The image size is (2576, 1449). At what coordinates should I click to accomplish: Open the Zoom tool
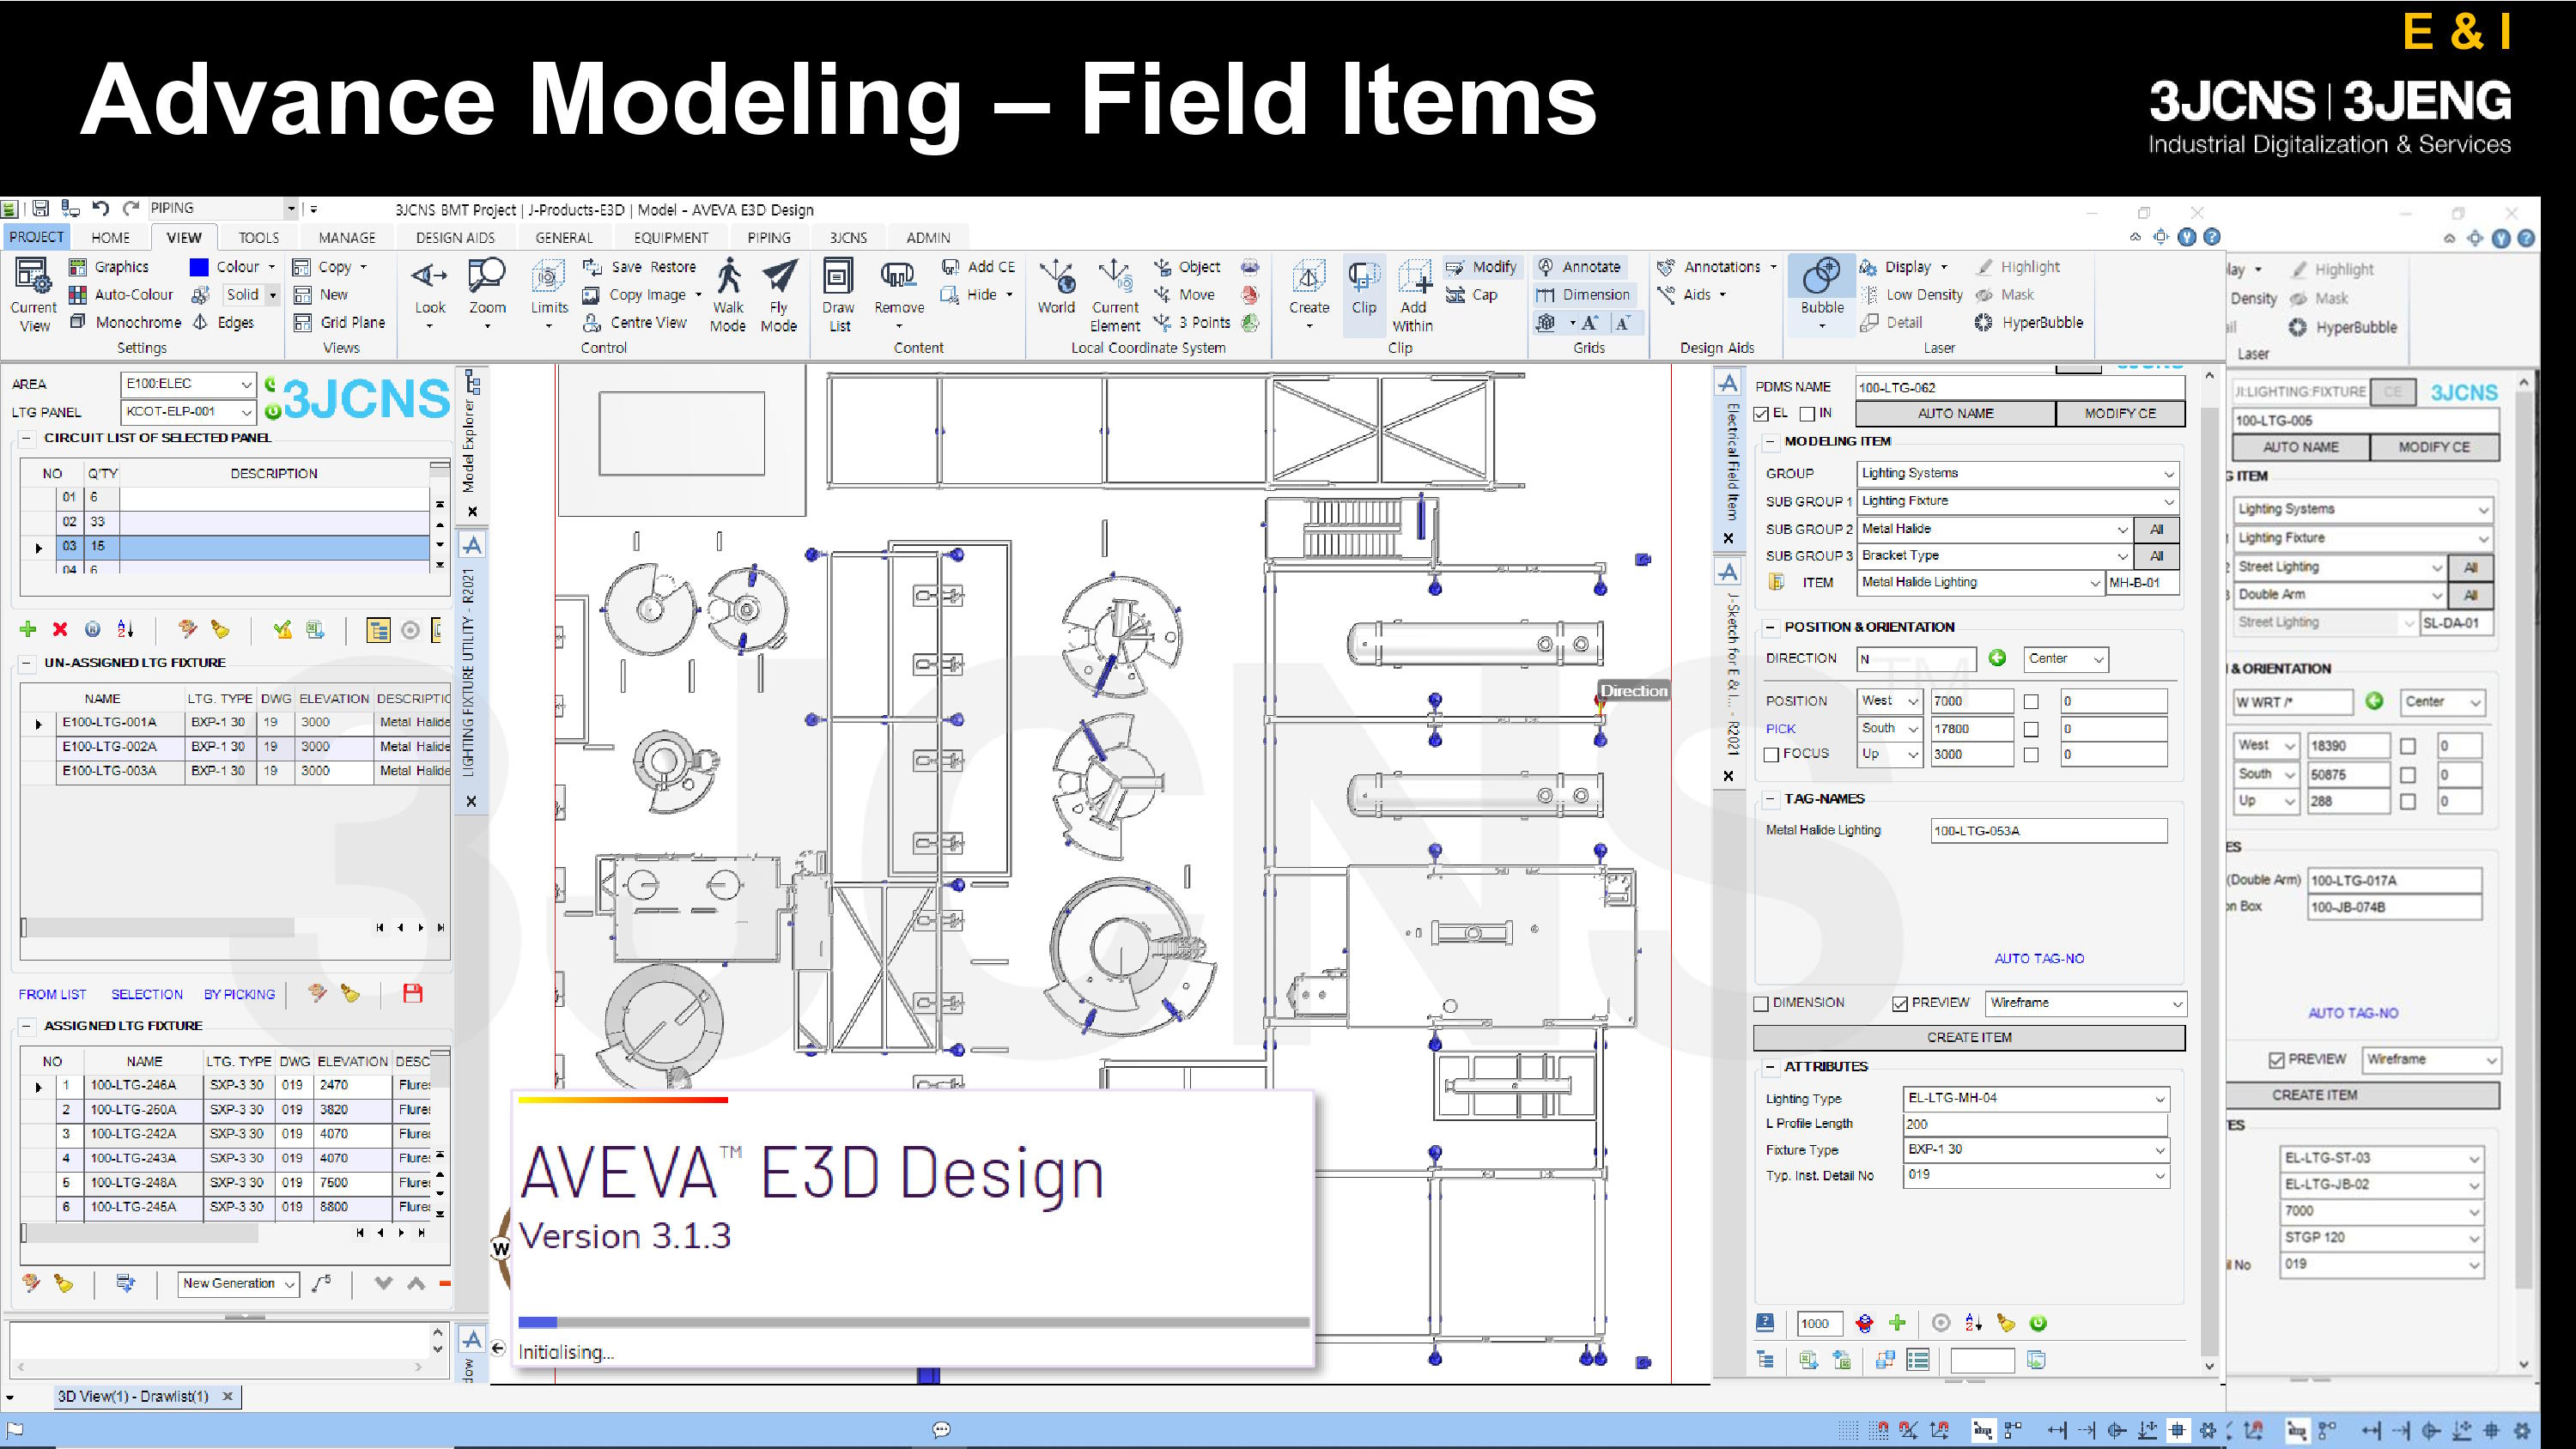tap(487, 293)
